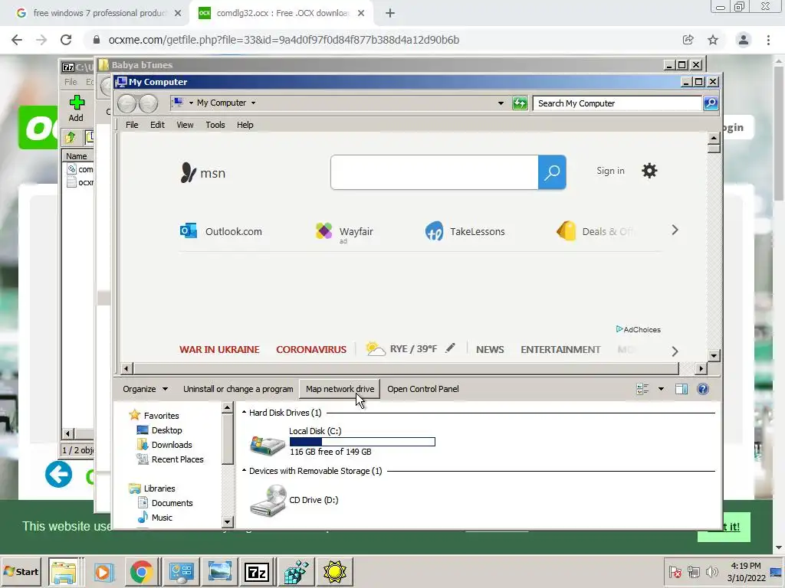The height and width of the screenshot is (588, 785).
Task: Click the Wayfair icon
Action: click(x=324, y=231)
